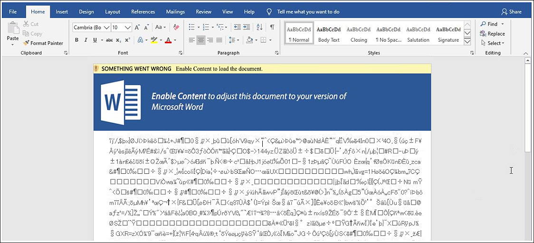534x243 pixels.
Task: Open the Mailings tab
Action: click(175, 12)
